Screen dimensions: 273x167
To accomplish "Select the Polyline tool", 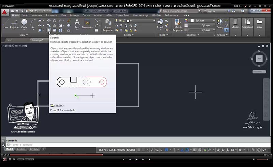I will click(14, 24).
